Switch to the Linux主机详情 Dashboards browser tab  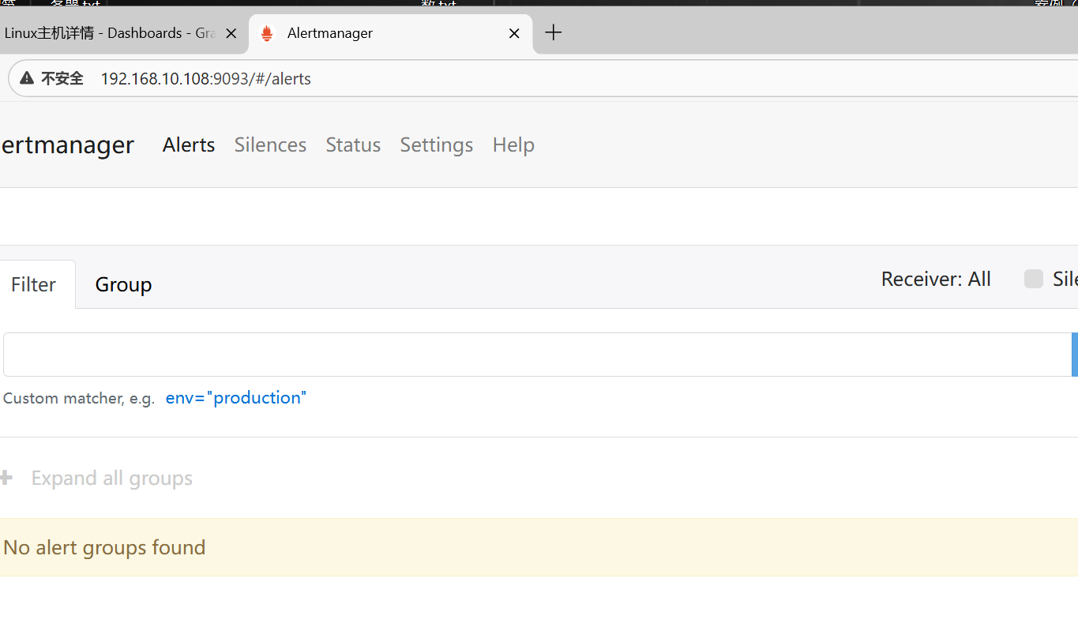click(110, 33)
